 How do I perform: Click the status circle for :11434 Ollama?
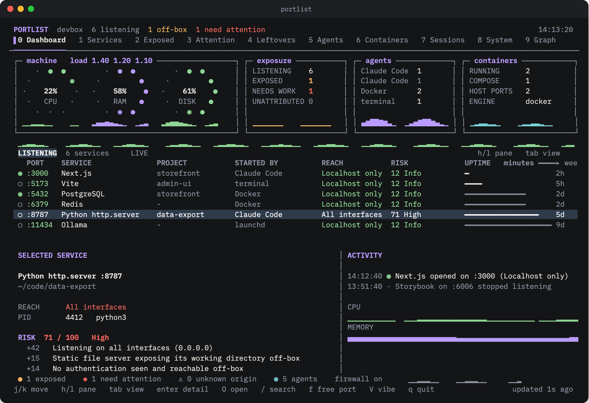[x=20, y=225]
